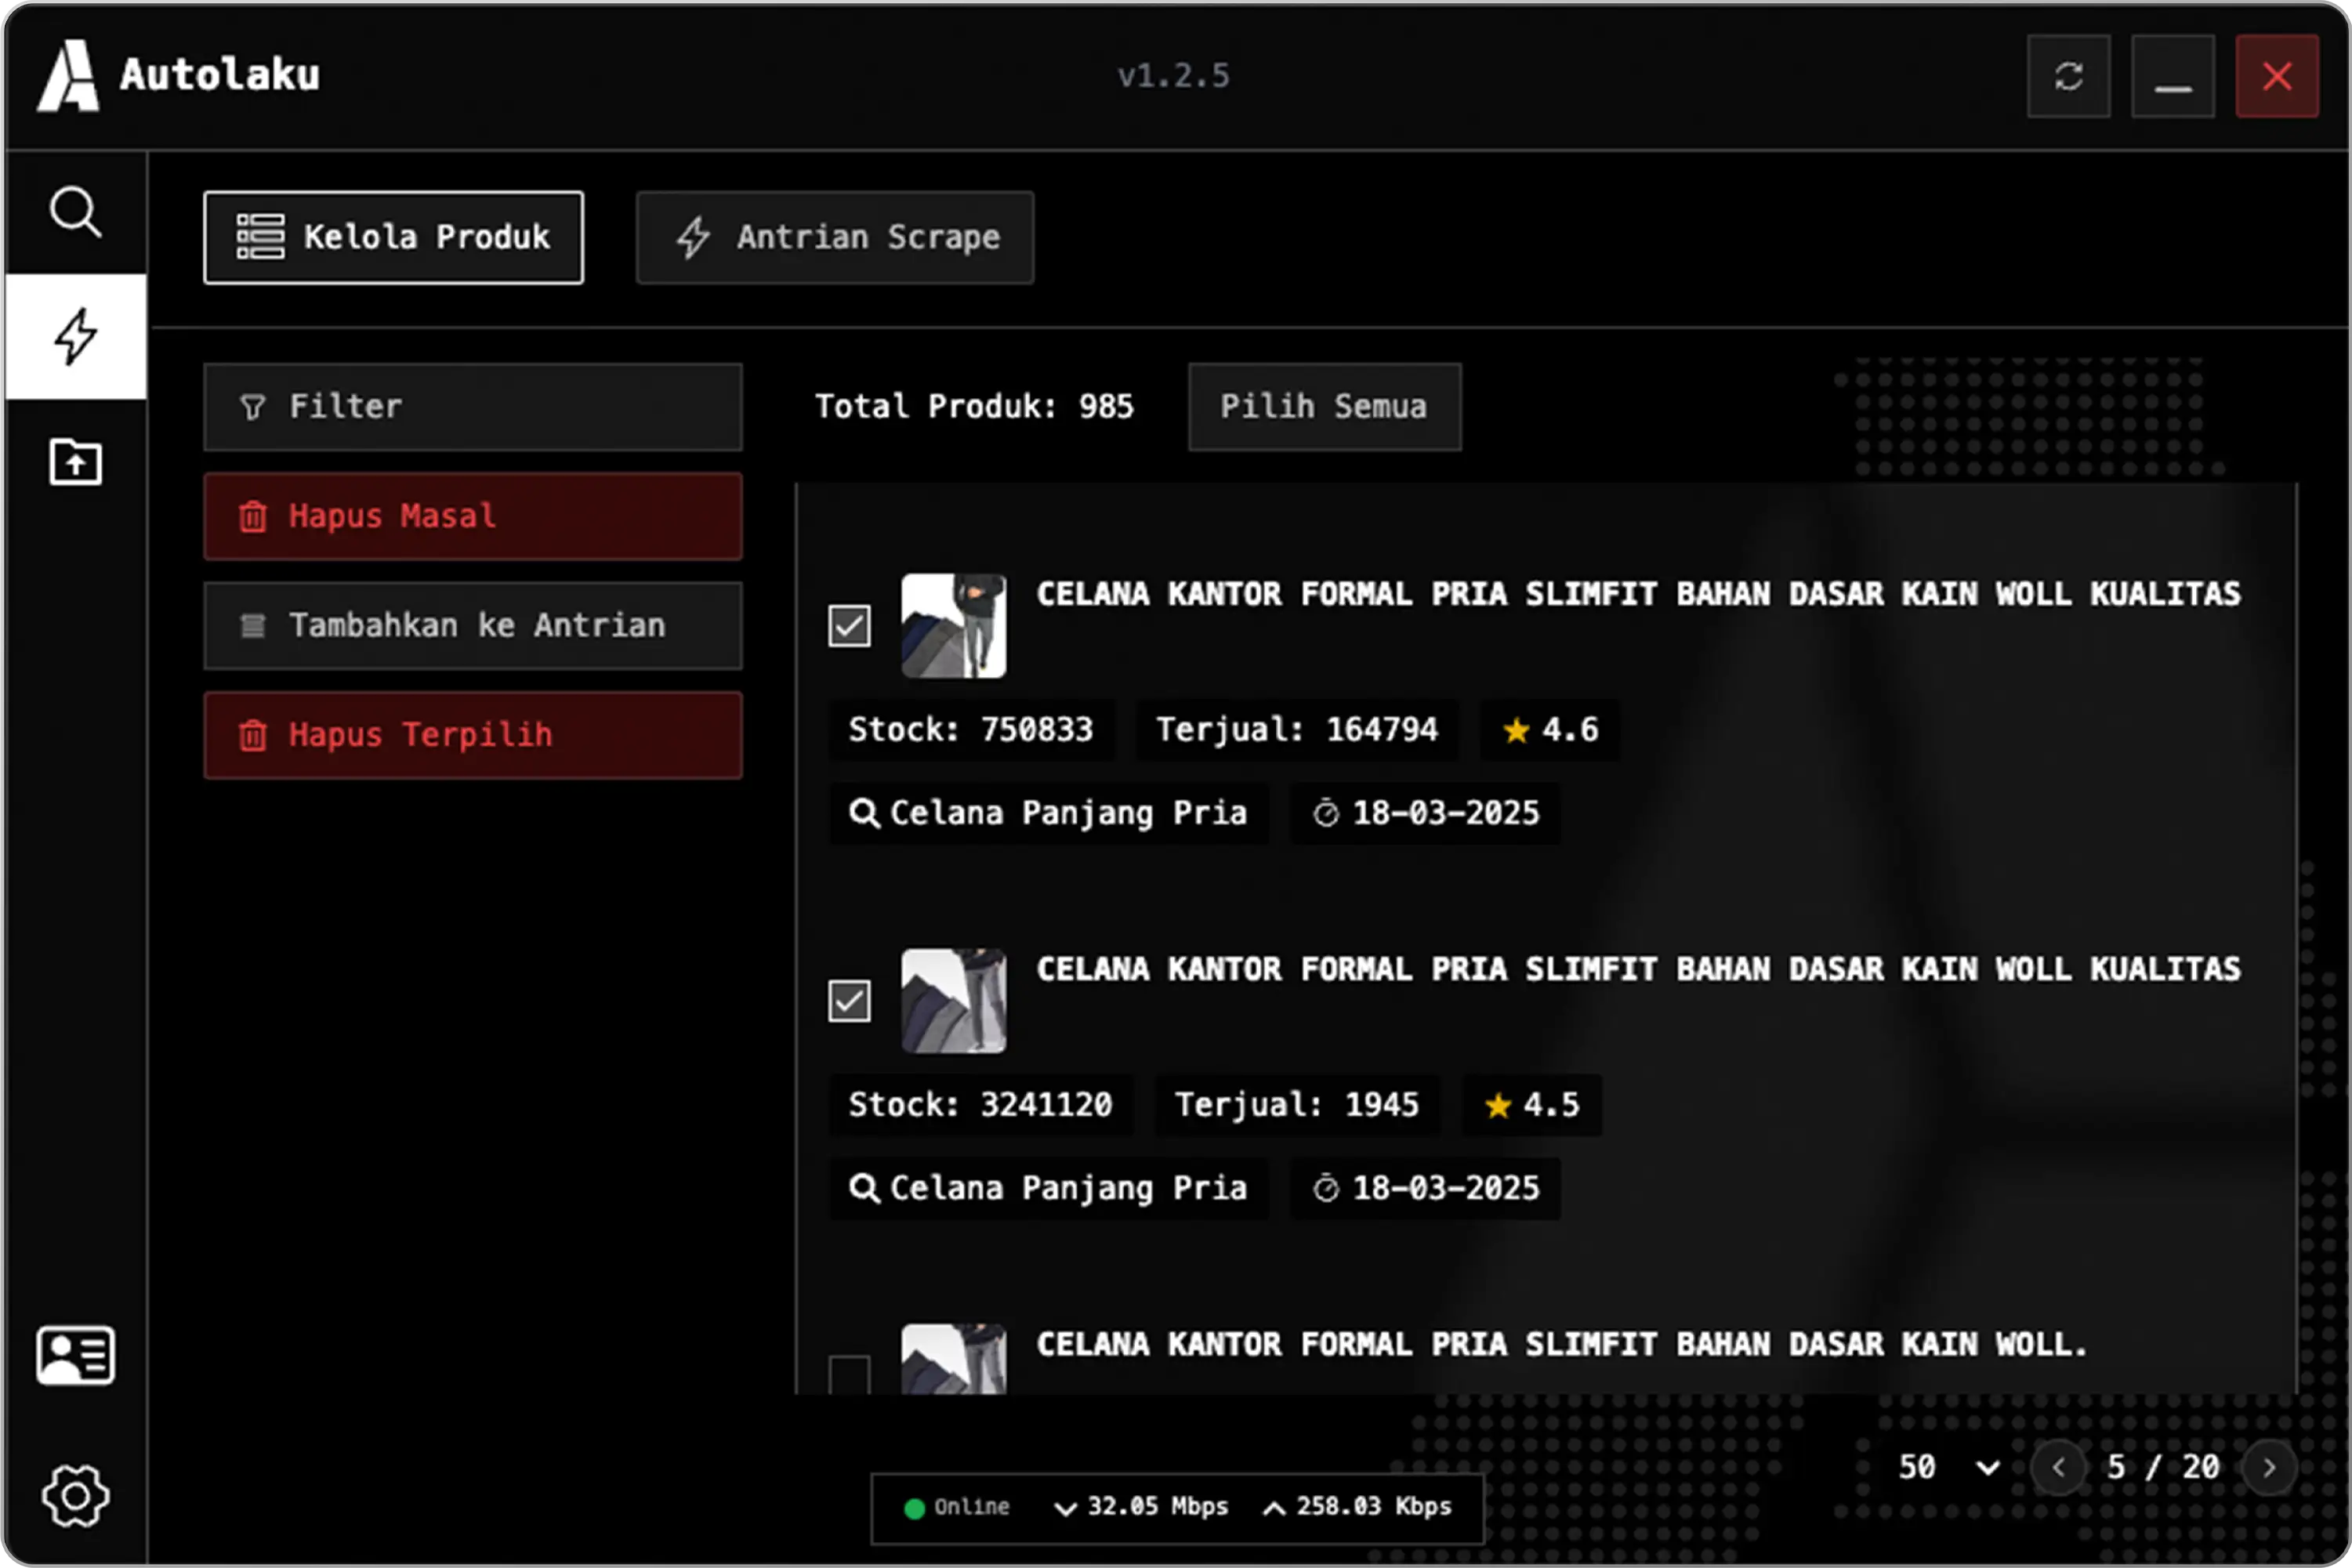
Task: Click the Hapus Masal button
Action: click(472, 516)
